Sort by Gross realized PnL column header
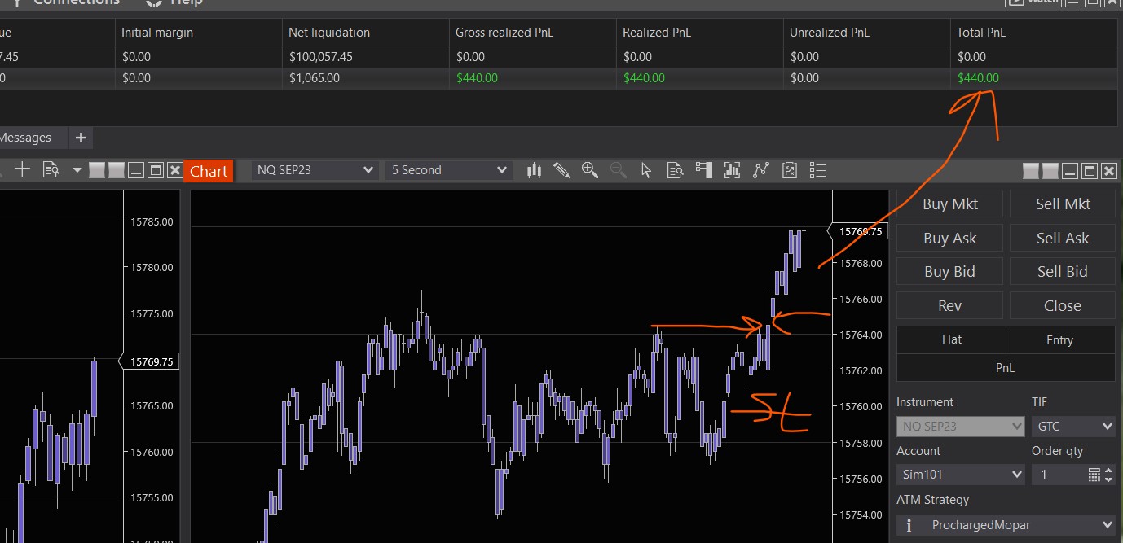This screenshot has height=543, width=1123. pos(532,33)
